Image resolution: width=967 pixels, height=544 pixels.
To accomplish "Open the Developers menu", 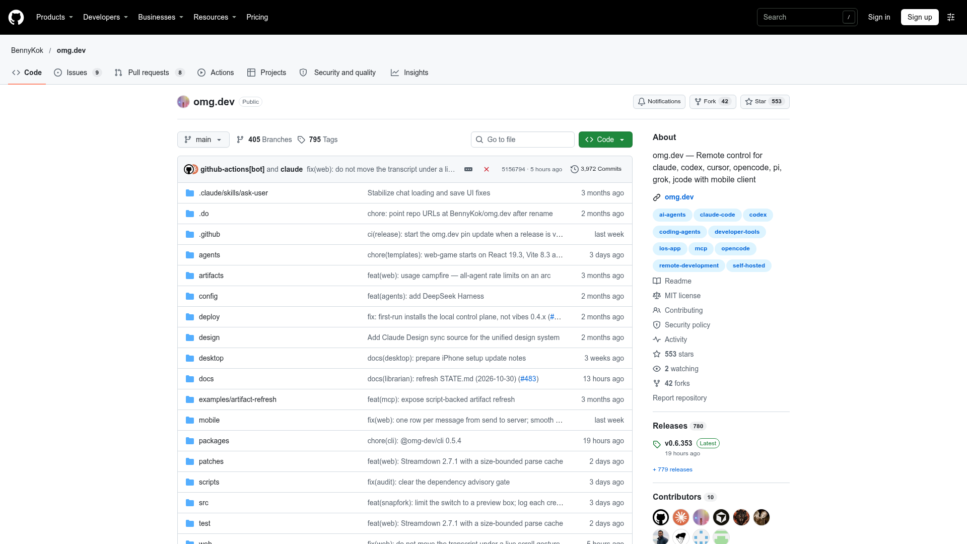I will 105,17.
